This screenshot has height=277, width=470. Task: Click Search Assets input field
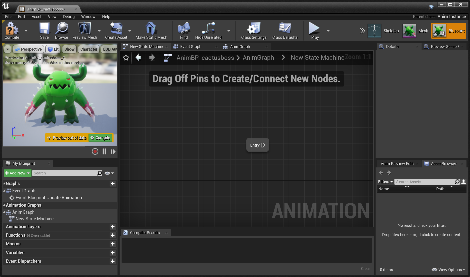pyautogui.click(x=424, y=182)
